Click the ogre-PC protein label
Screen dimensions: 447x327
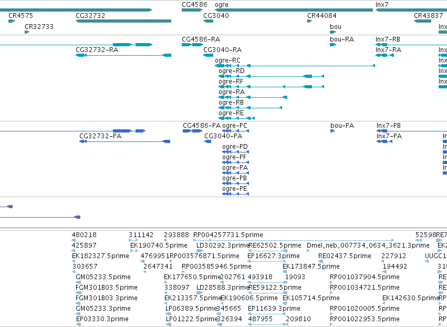coord(235,126)
